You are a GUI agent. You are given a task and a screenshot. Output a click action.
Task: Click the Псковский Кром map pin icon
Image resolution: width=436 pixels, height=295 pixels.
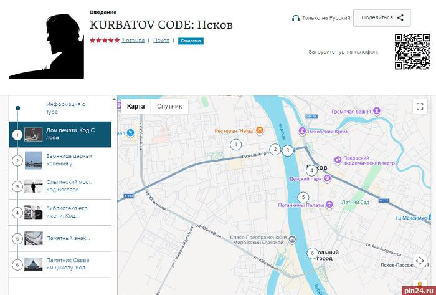(x=302, y=131)
